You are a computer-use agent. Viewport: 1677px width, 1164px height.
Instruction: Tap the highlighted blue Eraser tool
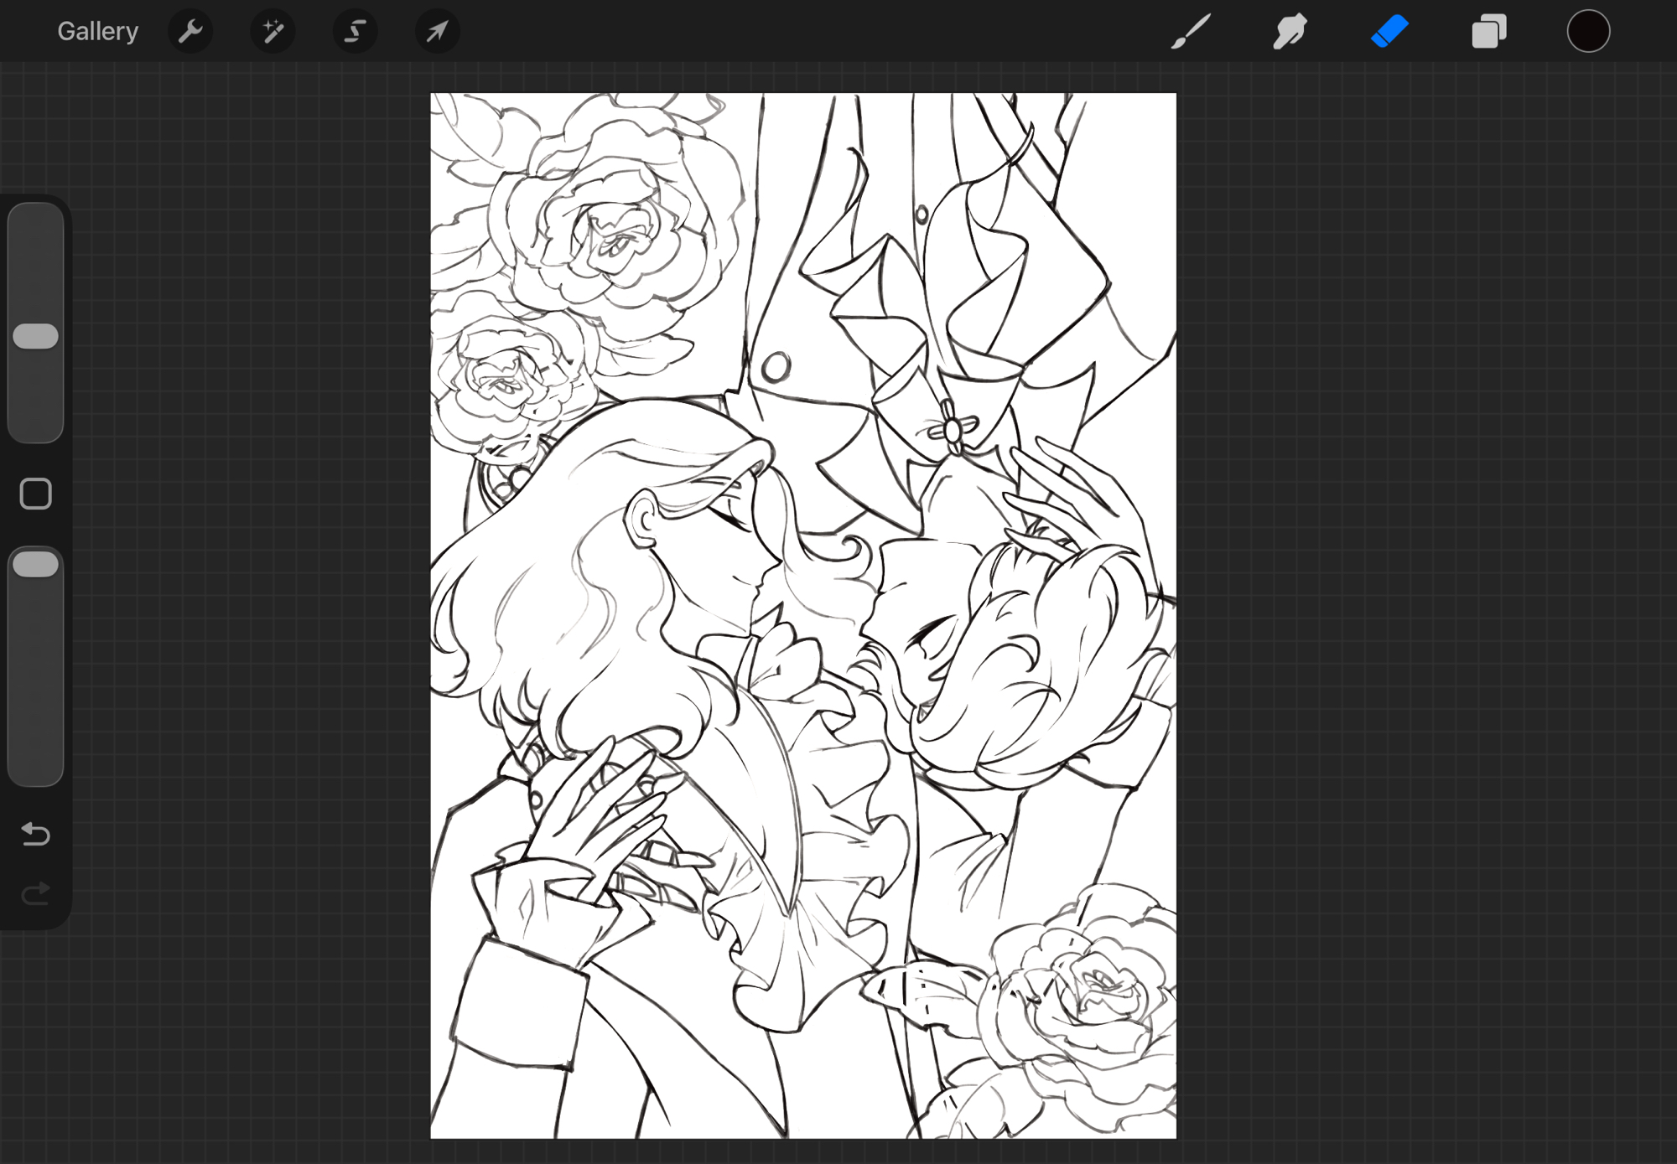click(x=1389, y=32)
